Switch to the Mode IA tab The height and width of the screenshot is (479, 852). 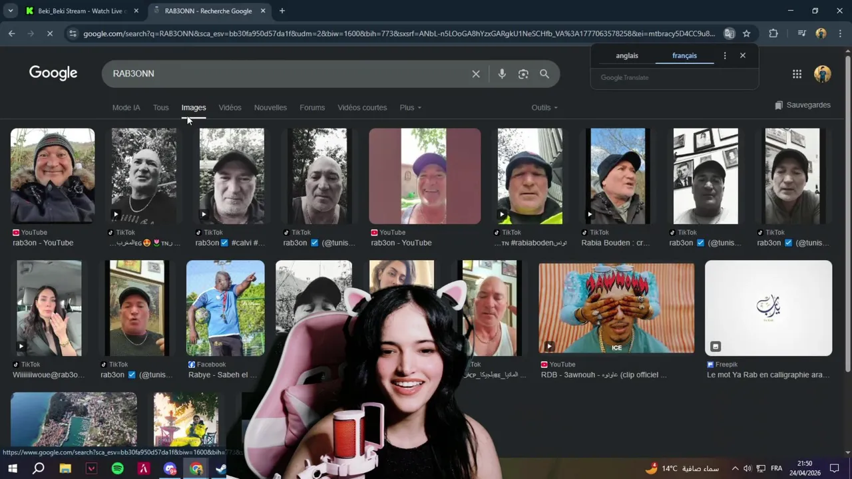pyautogui.click(x=126, y=108)
